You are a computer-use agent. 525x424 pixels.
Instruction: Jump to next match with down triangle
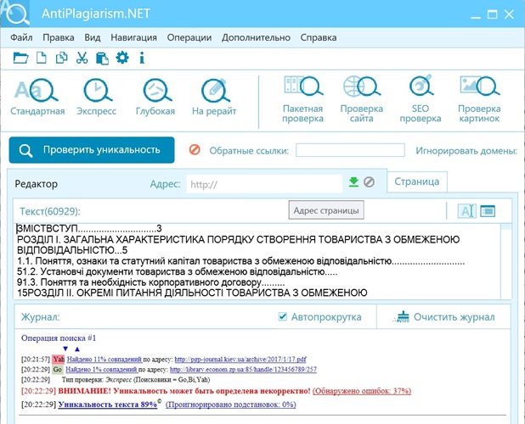click(x=65, y=349)
